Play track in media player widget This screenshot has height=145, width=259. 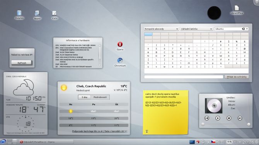tap(218, 118)
